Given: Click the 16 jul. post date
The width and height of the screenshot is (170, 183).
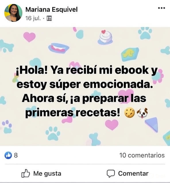Looking at the screenshot, I should click(33, 18).
